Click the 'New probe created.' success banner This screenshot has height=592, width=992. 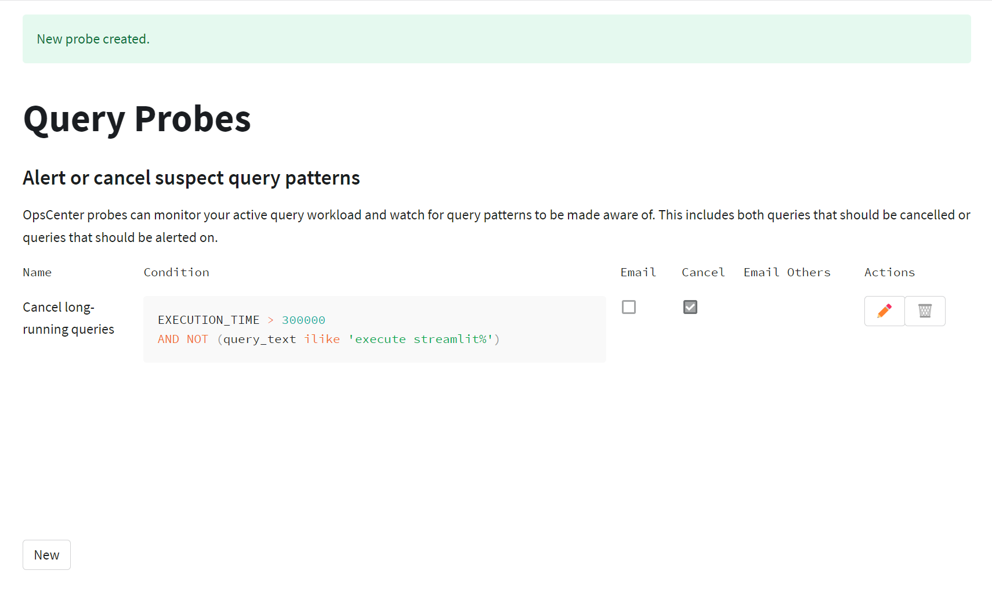pyautogui.click(x=497, y=39)
